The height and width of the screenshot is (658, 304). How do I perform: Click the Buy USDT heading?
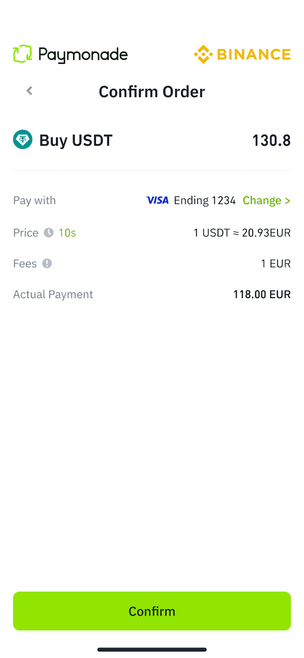76,141
